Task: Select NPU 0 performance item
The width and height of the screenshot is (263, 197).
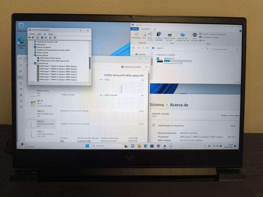Action: 41,113
